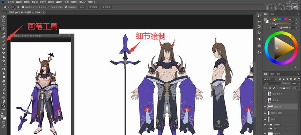Open the 图像(I) menu
This screenshot has height=135, width=301.
point(27,2)
